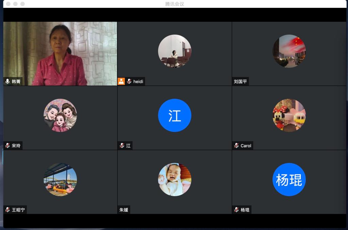Viewport: 348px width, 230px height.
Task: Click the 王昭宁 name label
Action: [18, 210]
